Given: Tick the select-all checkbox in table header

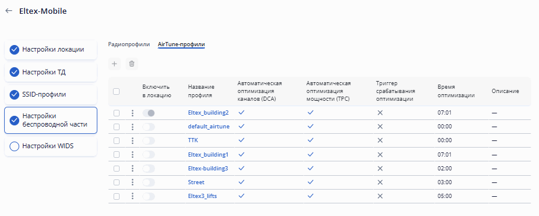Looking at the screenshot, I should tap(116, 91).
